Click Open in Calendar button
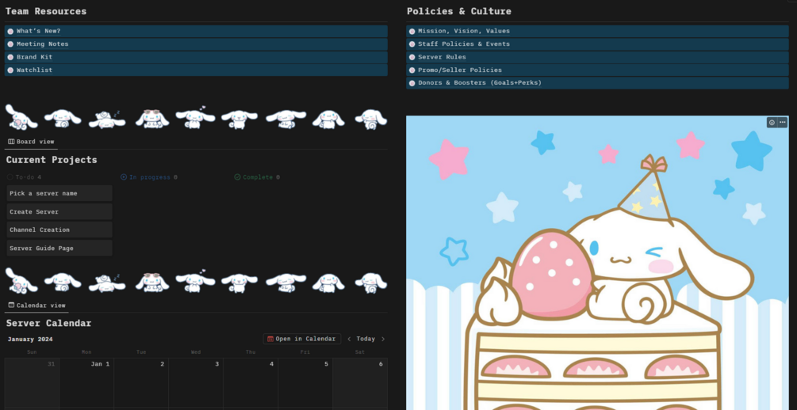 (302, 339)
